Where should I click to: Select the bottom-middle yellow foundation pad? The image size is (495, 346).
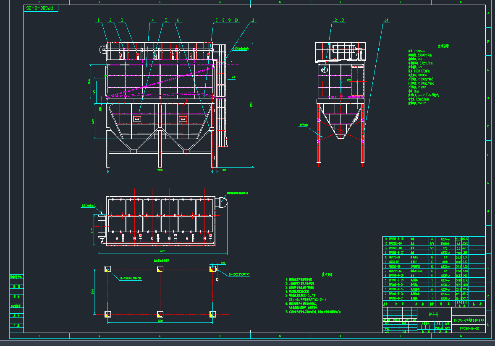[x=160, y=314]
